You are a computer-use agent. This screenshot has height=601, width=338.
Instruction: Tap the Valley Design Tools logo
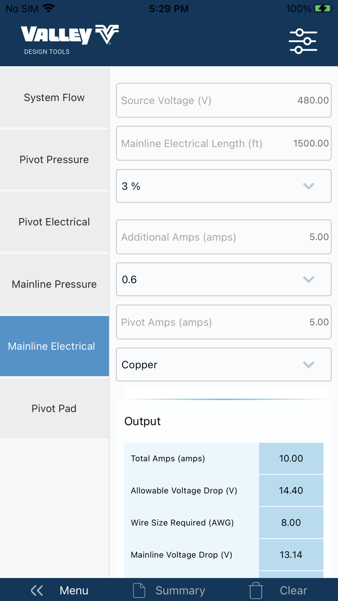pyautogui.click(x=70, y=40)
